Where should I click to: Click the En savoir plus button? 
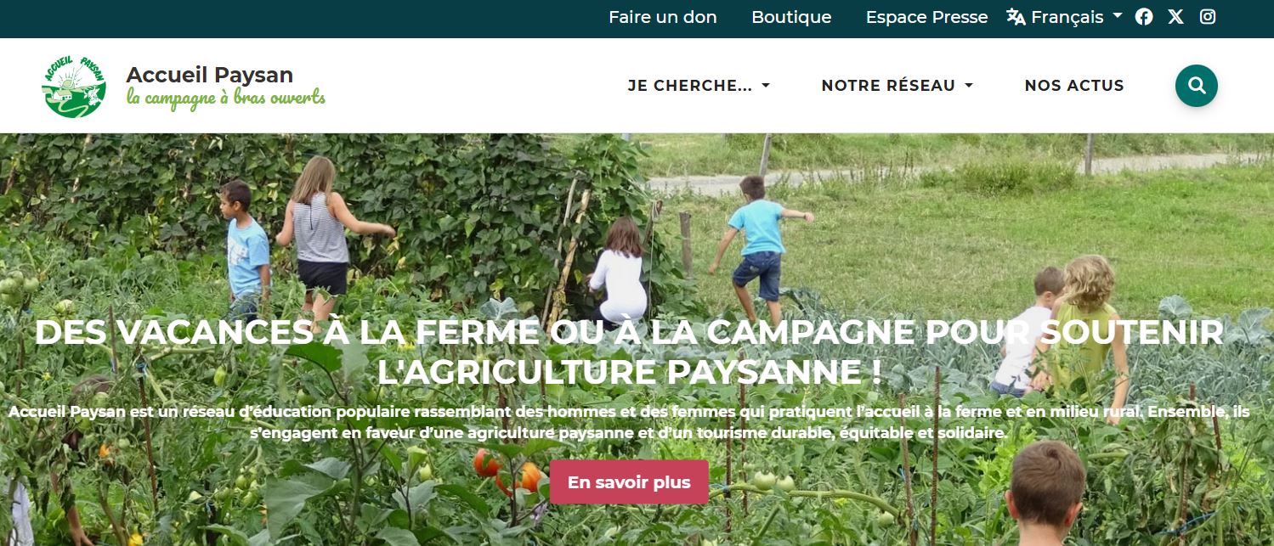[629, 482]
